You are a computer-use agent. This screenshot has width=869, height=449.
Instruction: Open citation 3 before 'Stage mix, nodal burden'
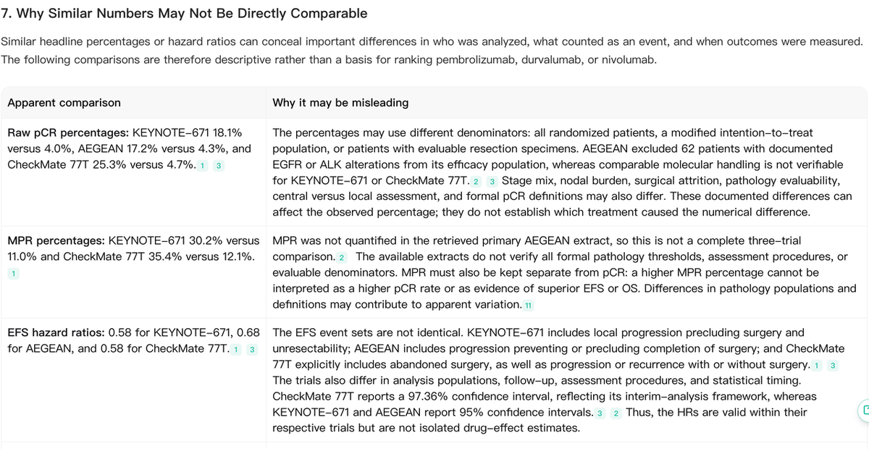coord(492,181)
